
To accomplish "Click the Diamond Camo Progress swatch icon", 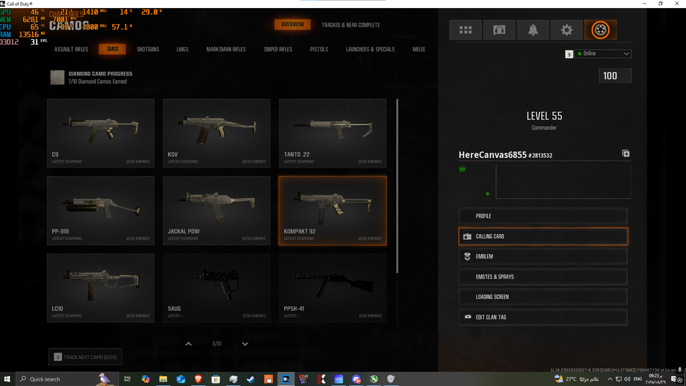I will pyautogui.click(x=57, y=77).
